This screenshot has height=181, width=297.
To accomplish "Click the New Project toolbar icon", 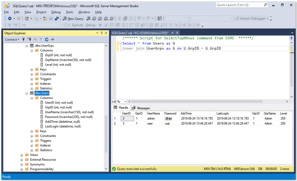I will coord(27,19).
